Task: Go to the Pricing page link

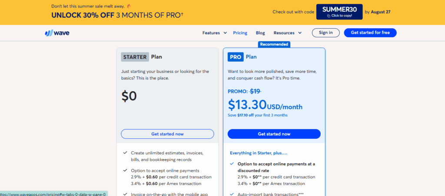Action: pyautogui.click(x=240, y=33)
